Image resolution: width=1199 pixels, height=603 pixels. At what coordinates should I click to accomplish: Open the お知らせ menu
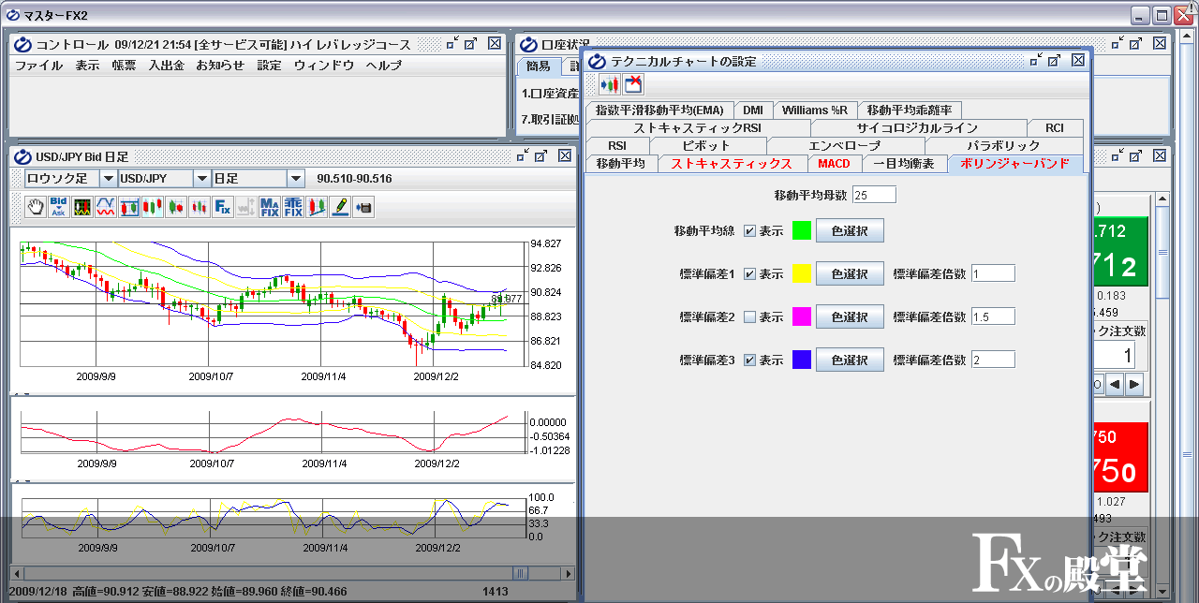pos(220,66)
